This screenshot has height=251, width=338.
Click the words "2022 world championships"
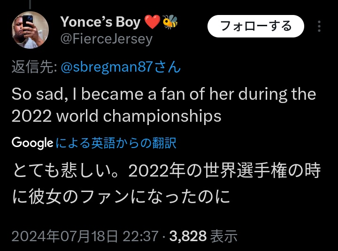(x=116, y=116)
